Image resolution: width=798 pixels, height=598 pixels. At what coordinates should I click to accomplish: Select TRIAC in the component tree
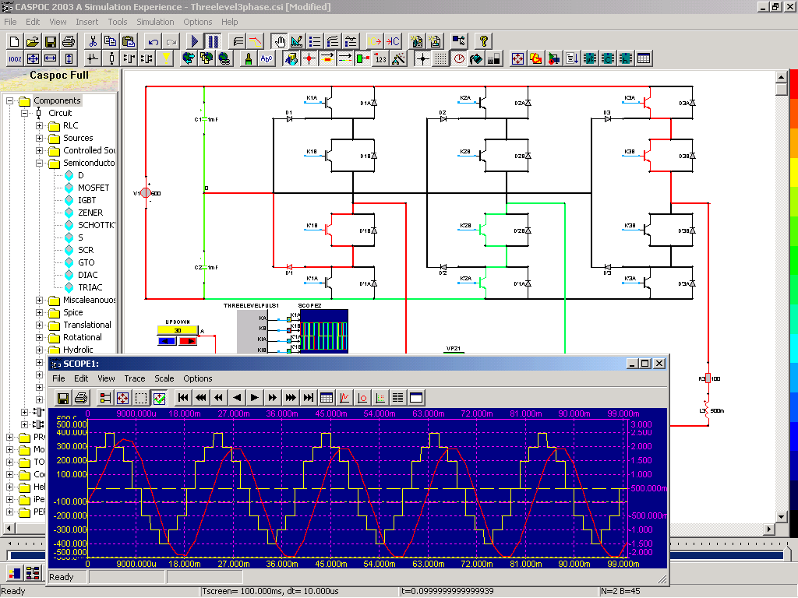90,287
